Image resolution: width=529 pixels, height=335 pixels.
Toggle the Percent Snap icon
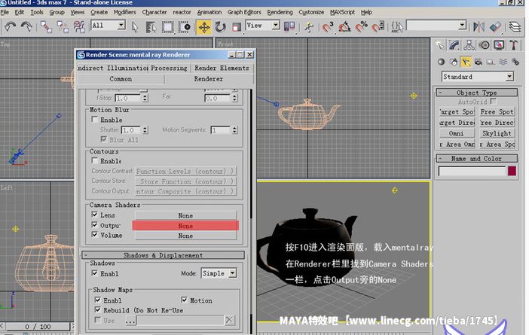click(x=361, y=26)
